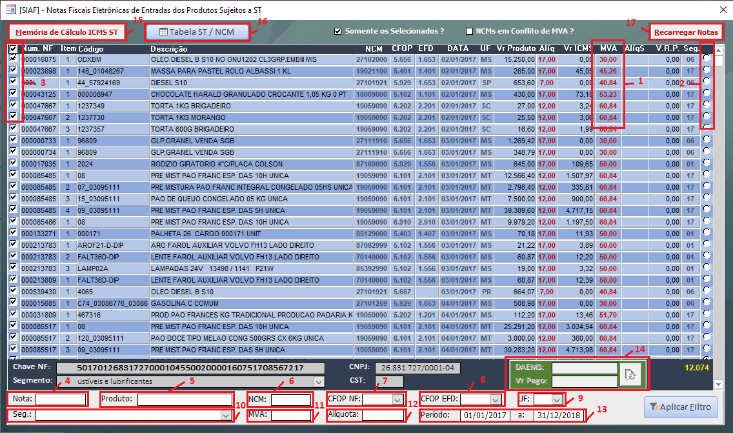Enable 'NCMs em Conflito de MVA ?' checkbox
733x433 pixels.
tap(470, 31)
